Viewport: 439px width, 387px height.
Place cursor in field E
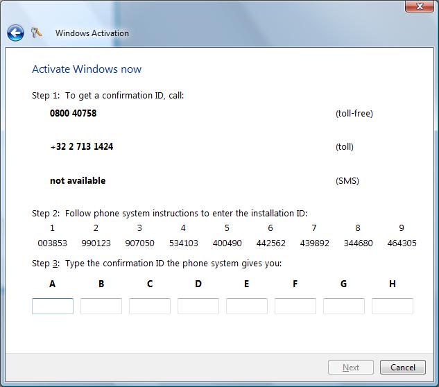click(x=247, y=306)
